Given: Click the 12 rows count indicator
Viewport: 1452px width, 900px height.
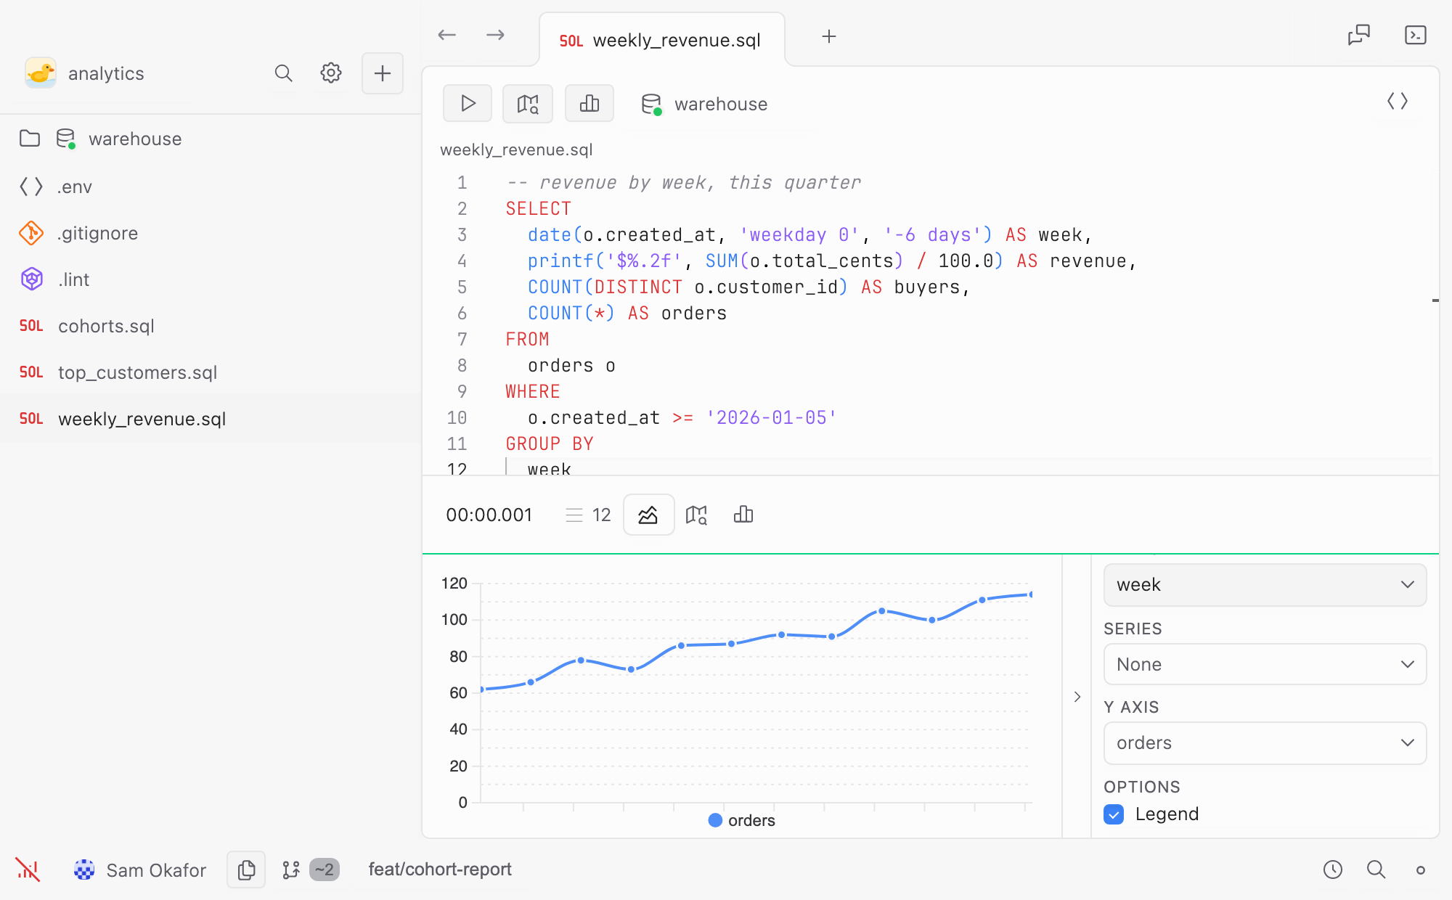Looking at the screenshot, I should tap(588, 515).
